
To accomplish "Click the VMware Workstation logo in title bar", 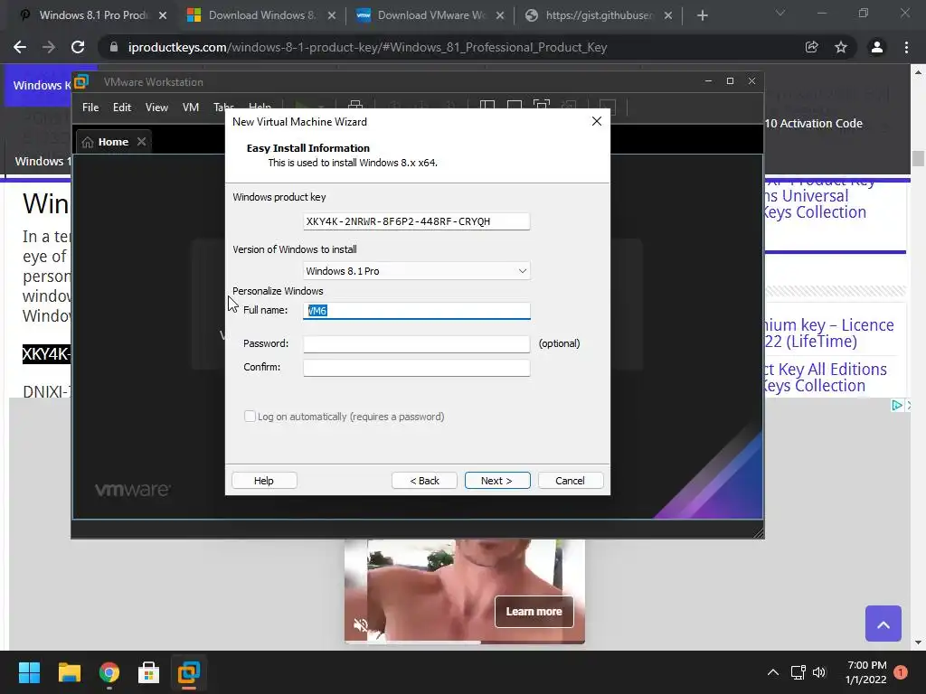I will click(81, 81).
